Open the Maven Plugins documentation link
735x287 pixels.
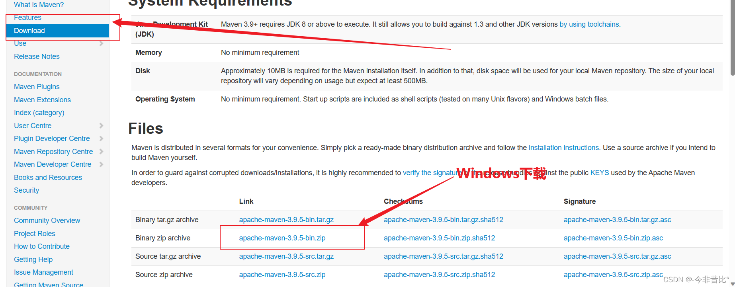click(37, 87)
